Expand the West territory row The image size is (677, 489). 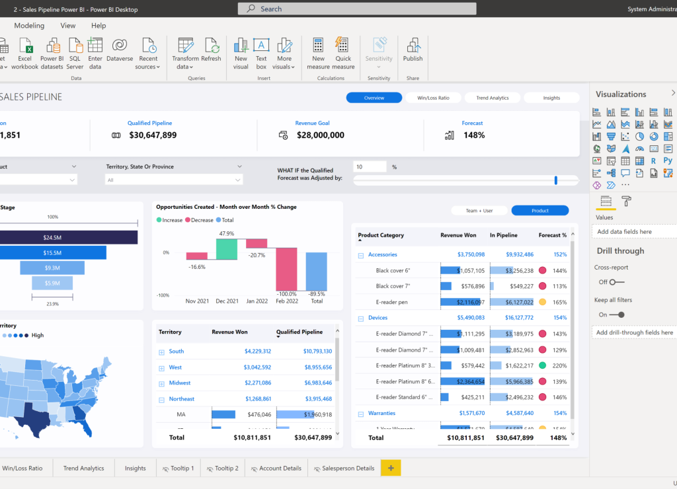[161, 368]
